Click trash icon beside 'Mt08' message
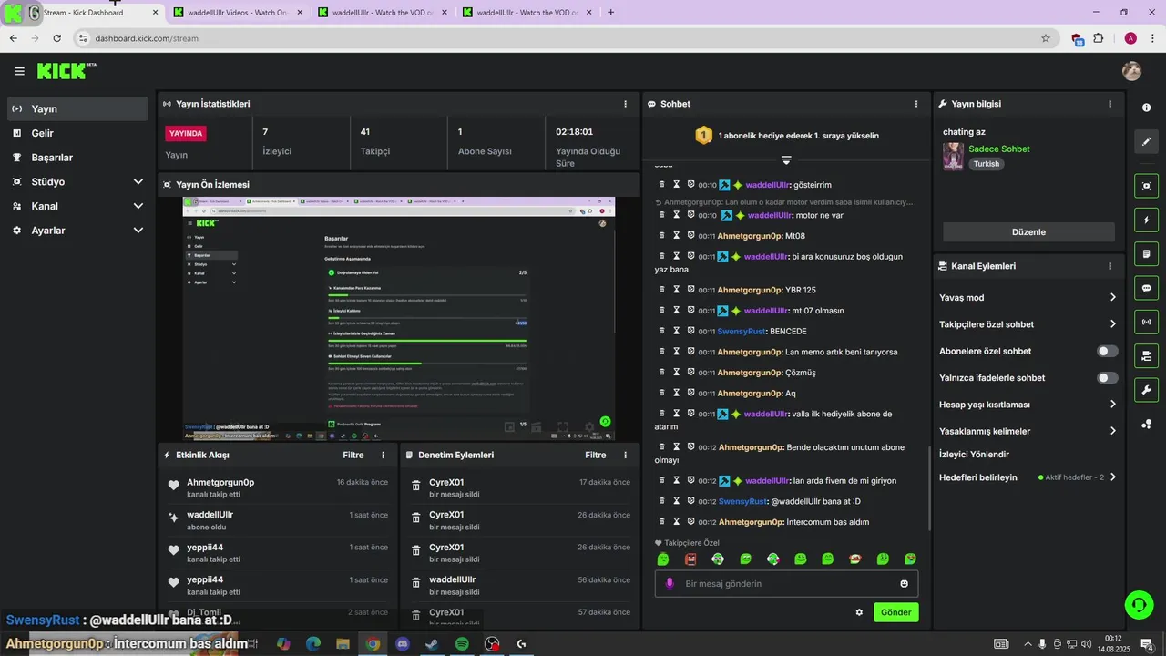 (x=662, y=235)
